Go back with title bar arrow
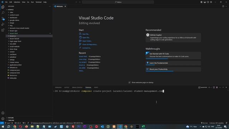This screenshot has height=129, width=229. click(76, 2)
